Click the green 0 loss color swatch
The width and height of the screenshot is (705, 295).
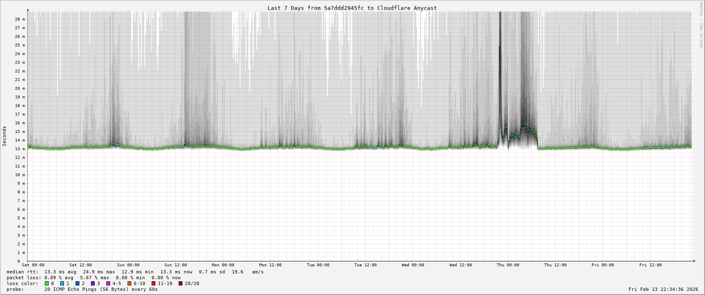click(x=47, y=283)
